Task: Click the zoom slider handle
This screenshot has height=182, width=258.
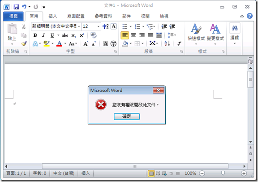Action: point(223,173)
